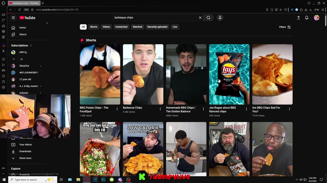Click the magnifier search button
The width and height of the screenshot is (327, 183).
click(x=208, y=18)
